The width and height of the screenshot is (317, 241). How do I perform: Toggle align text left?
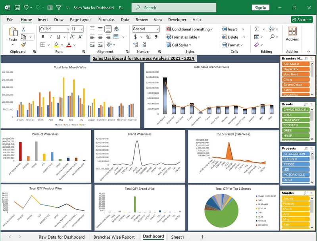click(92, 37)
